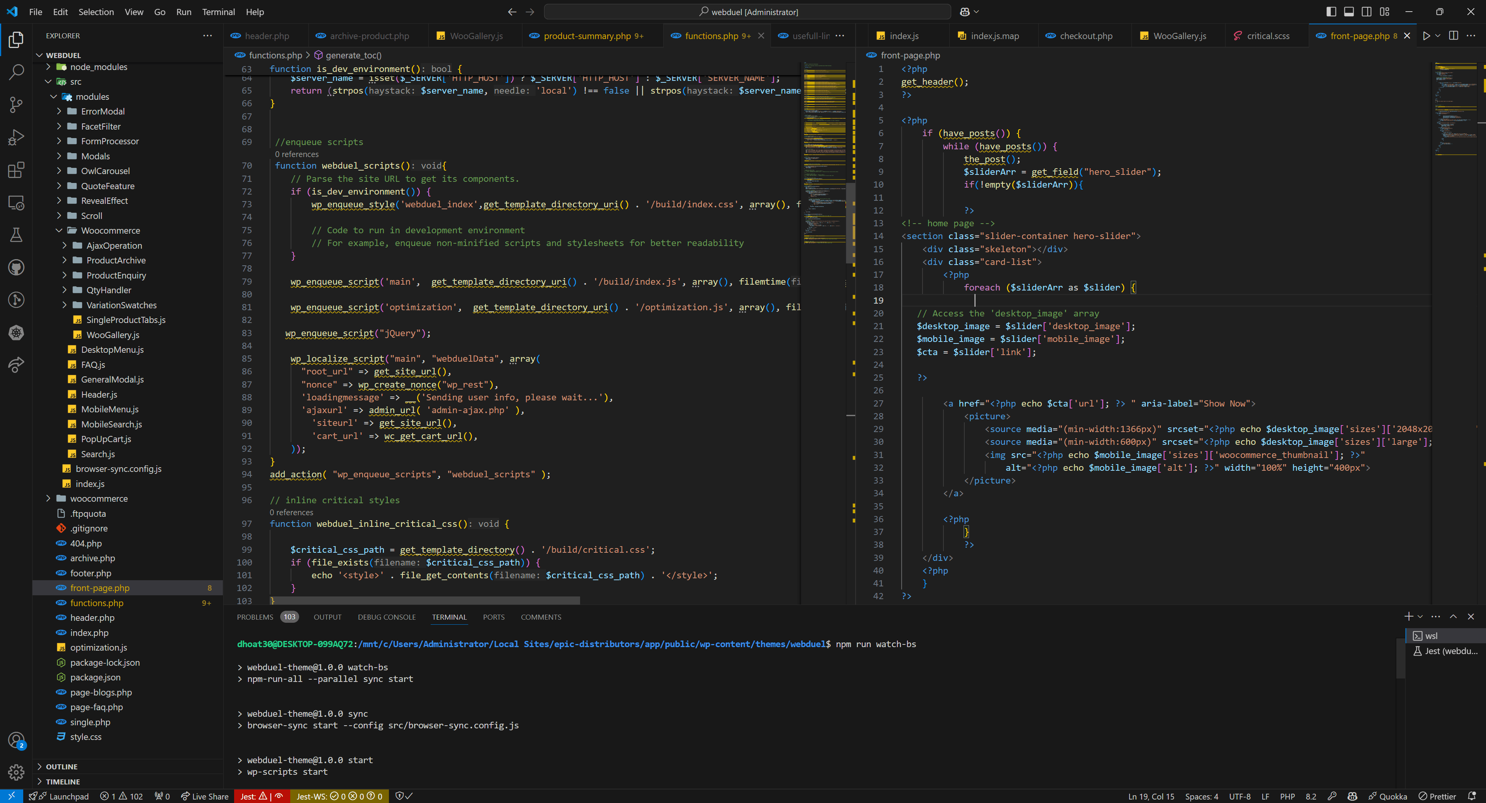This screenshot has width=1486, height=803.
Task: Open functions.php in the file explorer
Action: (97, 603)
